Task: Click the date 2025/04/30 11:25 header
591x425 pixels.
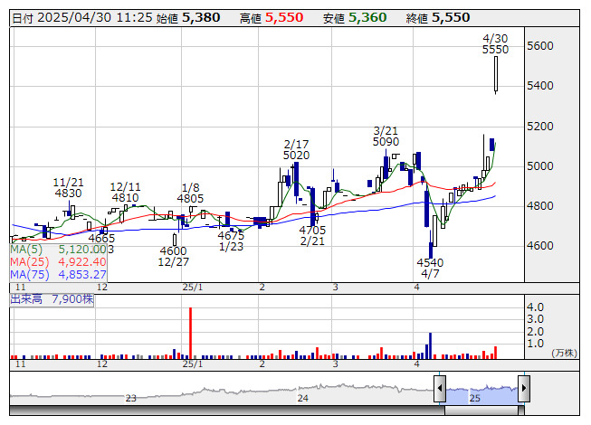Action: point(82,18)
